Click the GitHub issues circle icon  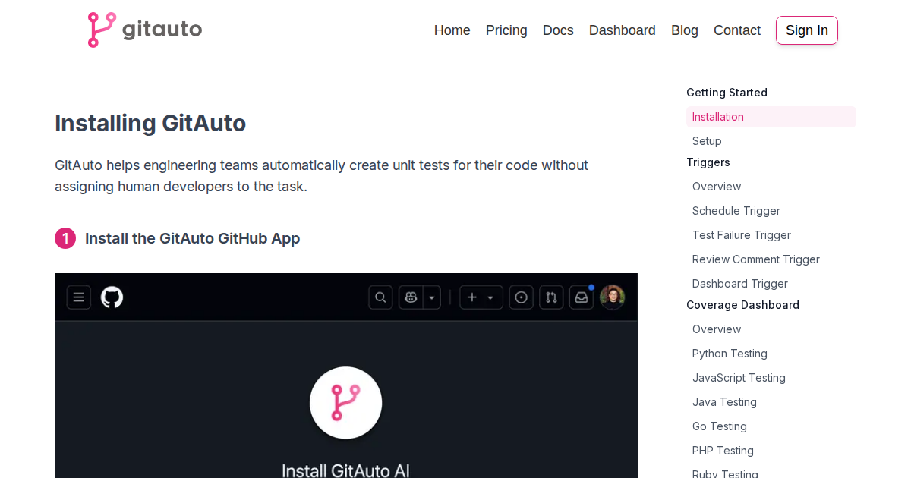tap(521, 297)
